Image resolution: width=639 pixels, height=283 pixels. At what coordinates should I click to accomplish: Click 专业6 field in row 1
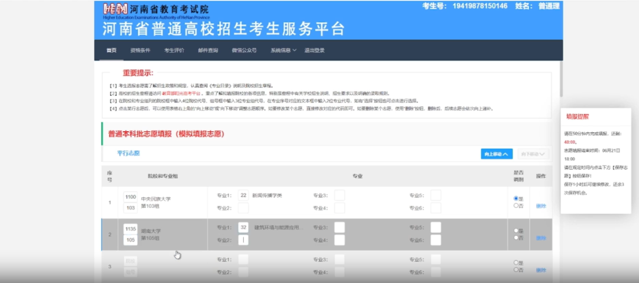(435, 208)
